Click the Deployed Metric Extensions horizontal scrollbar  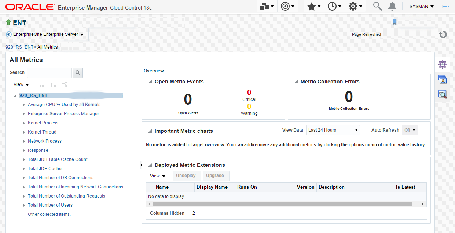pos(282,204)
